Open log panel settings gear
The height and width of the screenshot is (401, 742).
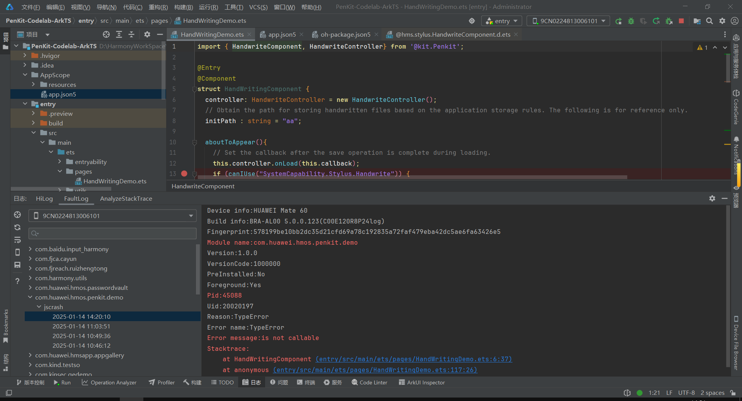pos(712,198)
